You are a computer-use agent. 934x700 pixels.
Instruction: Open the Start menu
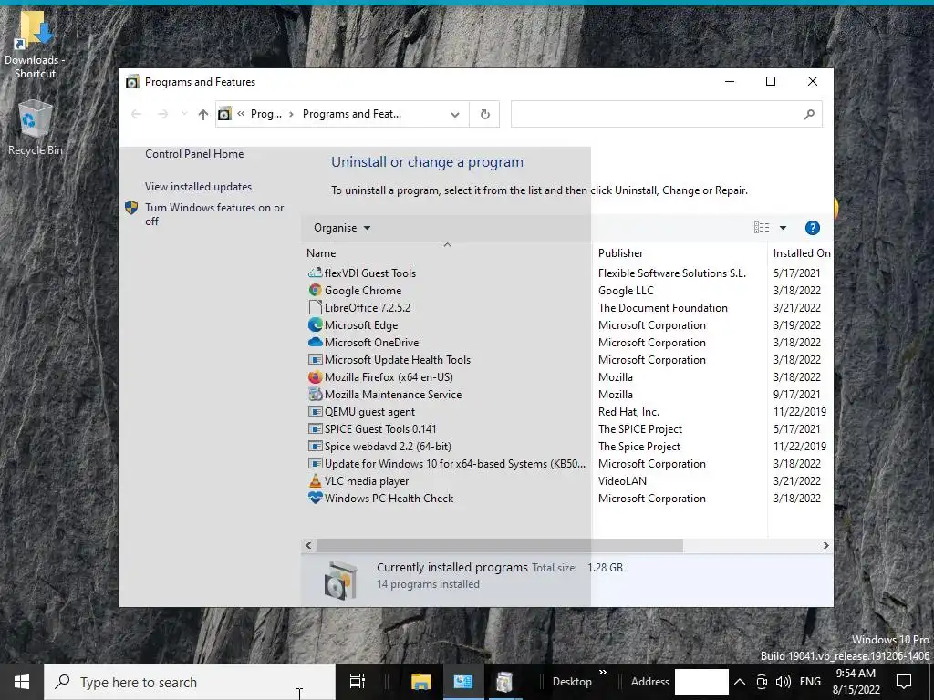click(22, 682)
